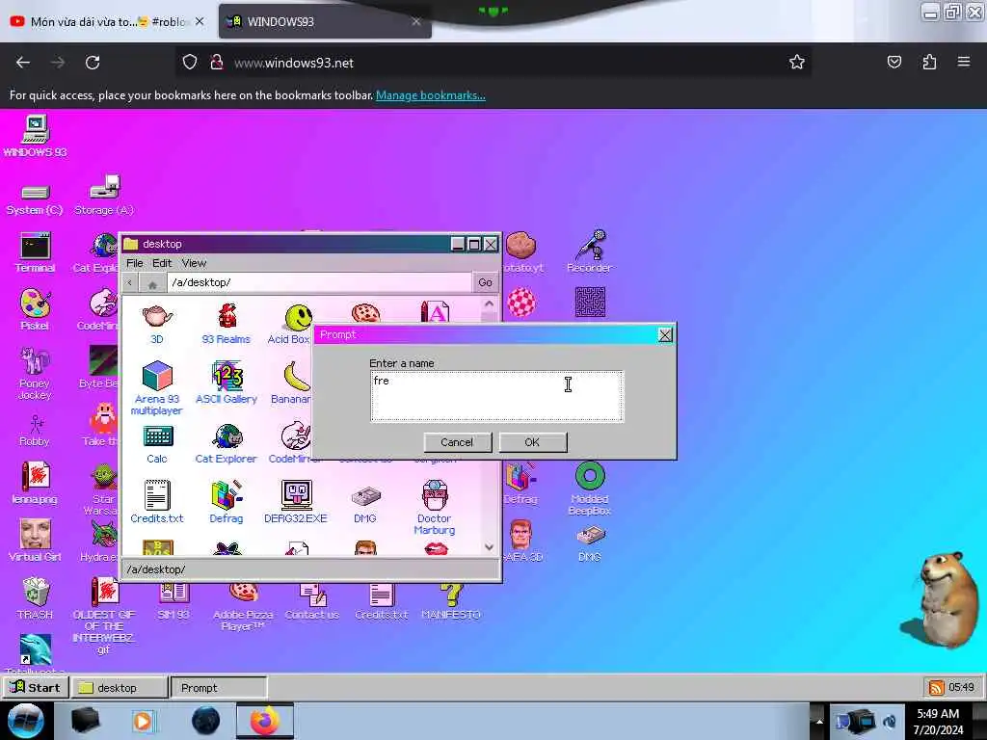Open OLDEST GIF OF THE INTERWEBZ.gif icon
Screen dimensions: 987x740
point(104,616)
